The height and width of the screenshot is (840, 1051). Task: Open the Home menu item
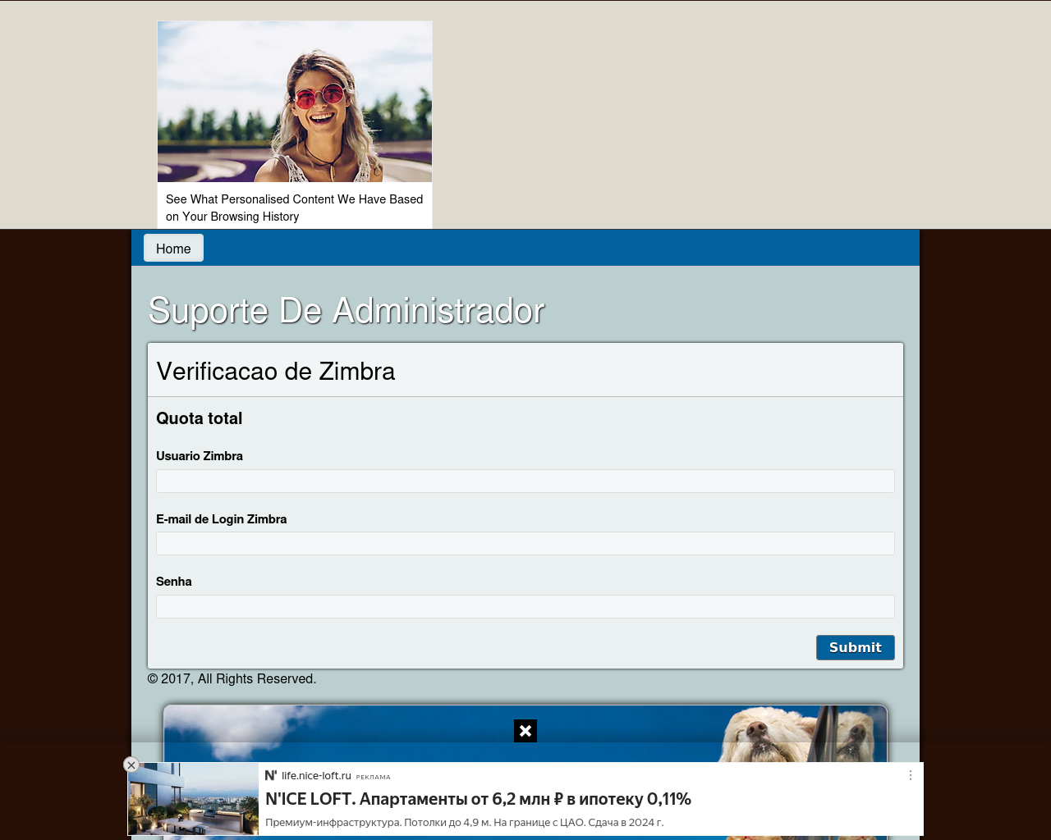coord(173,249)
